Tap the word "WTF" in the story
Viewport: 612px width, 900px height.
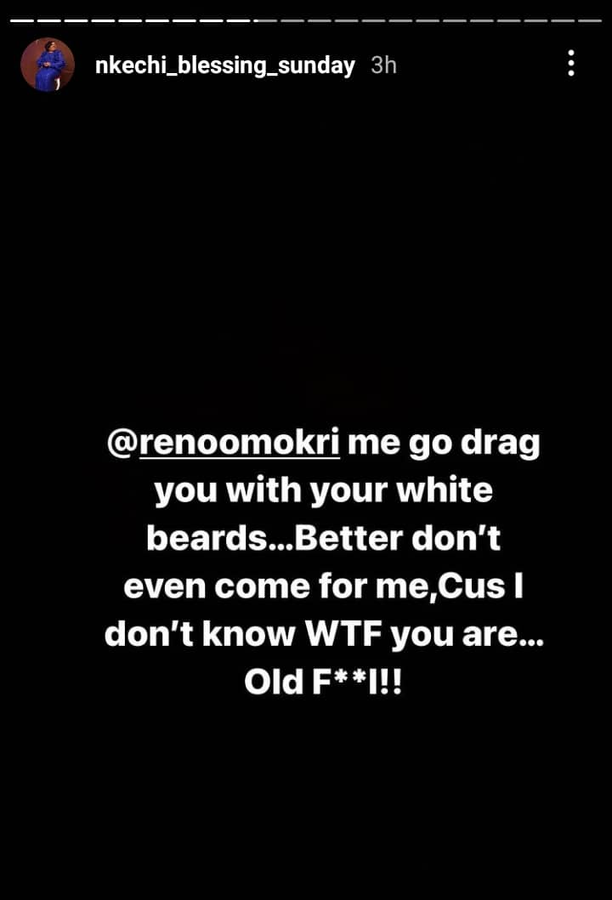[x=344, y=634]
